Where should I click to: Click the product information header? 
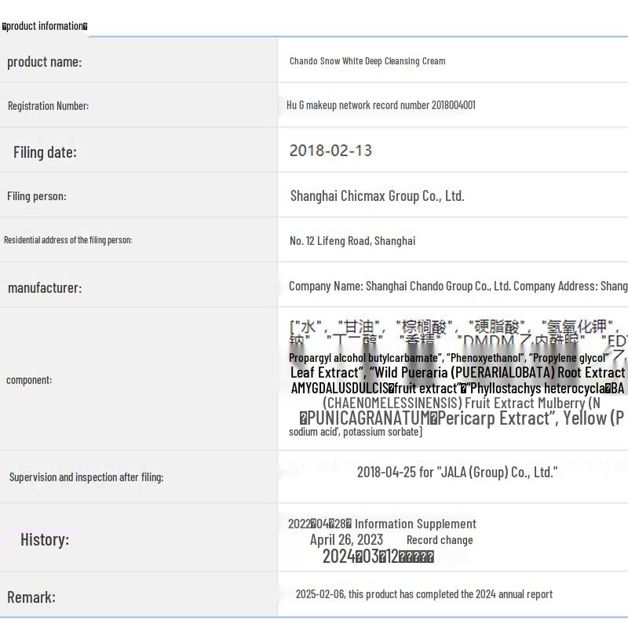tap(45, 26)
